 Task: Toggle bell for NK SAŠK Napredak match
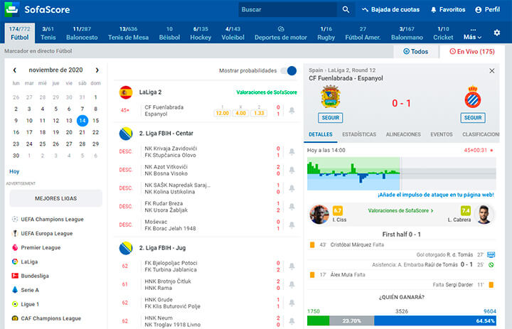(x=292, y=188)
